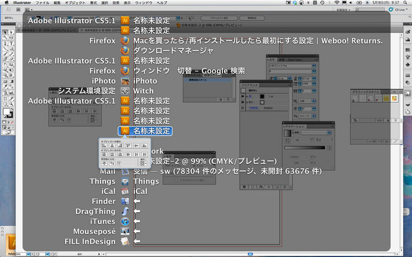Open Spotlight search magnifier in menu bar
This screenshot has width=412, height=257.
pyautogui.click(x=405, y=3)
